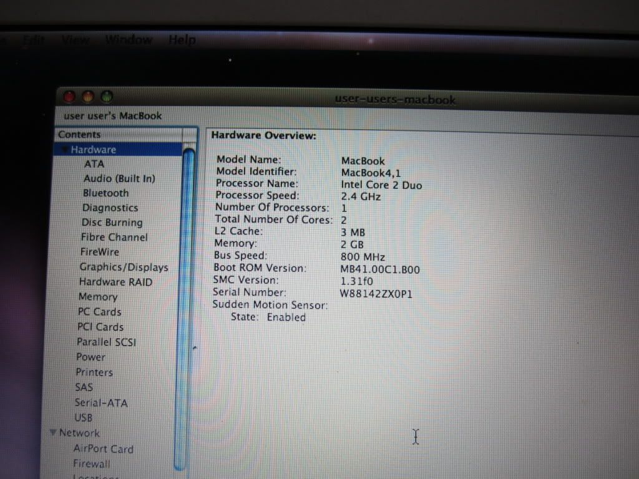Screen dimensions: 639x479
Task: Click the 3 MB L2 Cache value
Action: pyautogui.click(x=353, y=233)
